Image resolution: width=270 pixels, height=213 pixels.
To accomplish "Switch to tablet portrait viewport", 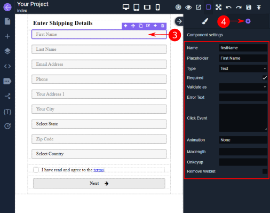I will click(x=137, y=7).
